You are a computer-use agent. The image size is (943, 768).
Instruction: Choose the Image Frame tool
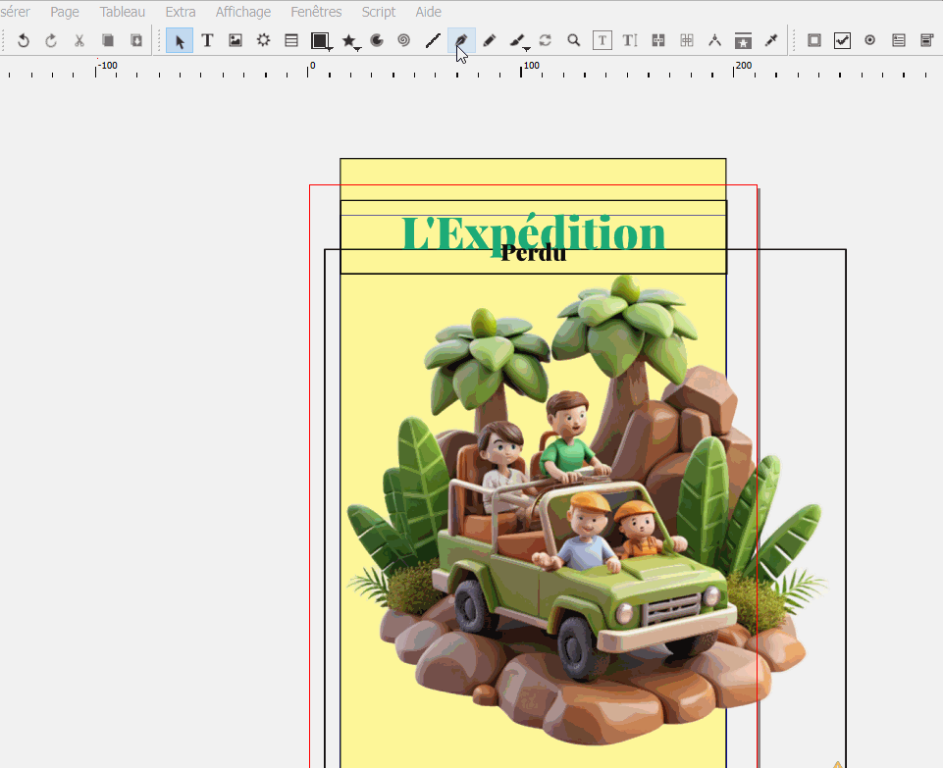click(x=236, y=40)
